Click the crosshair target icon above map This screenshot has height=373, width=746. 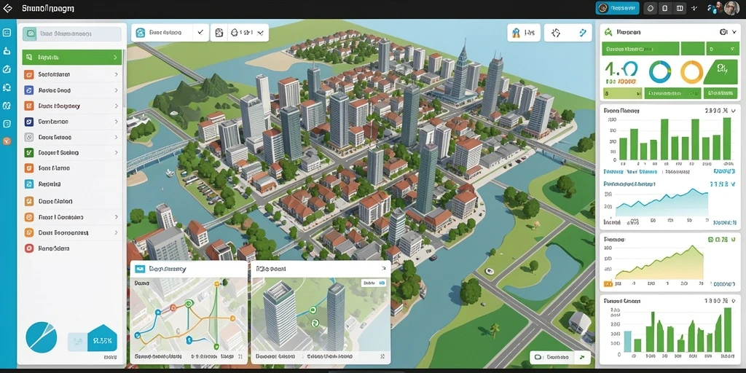coord(556,33)
